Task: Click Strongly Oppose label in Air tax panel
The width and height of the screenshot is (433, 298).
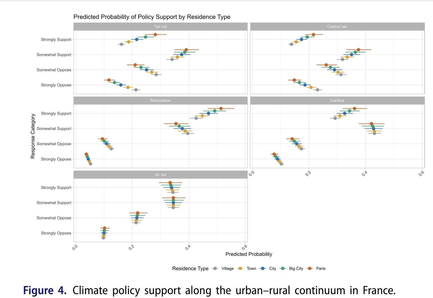Action: (x=56, y=233)
